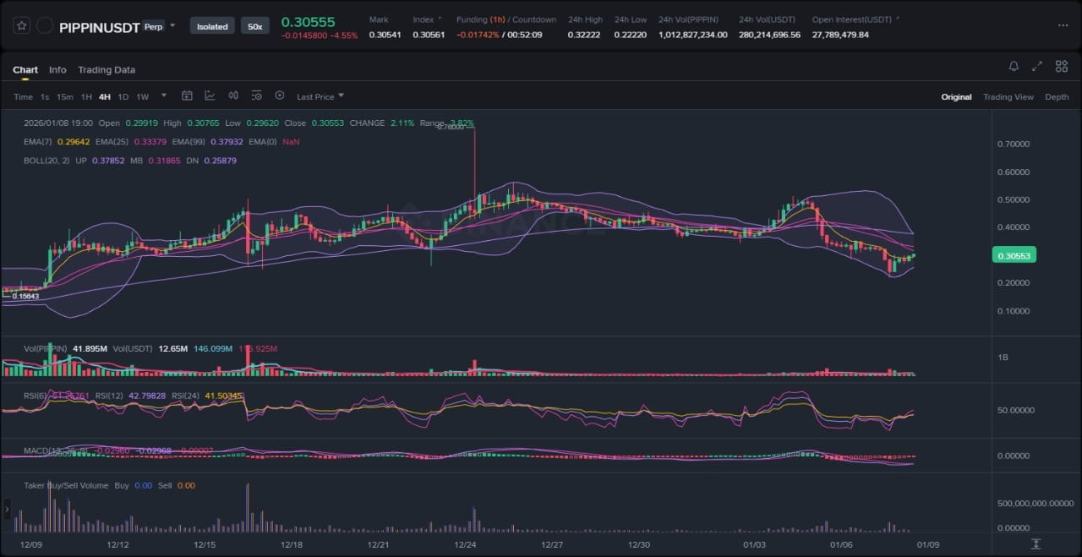Open the PIPPINUSDT pair selector dropdown arrow
The height and width of the screenshot is (557, 1082).
pyautogui.click(x=172, y=25)
